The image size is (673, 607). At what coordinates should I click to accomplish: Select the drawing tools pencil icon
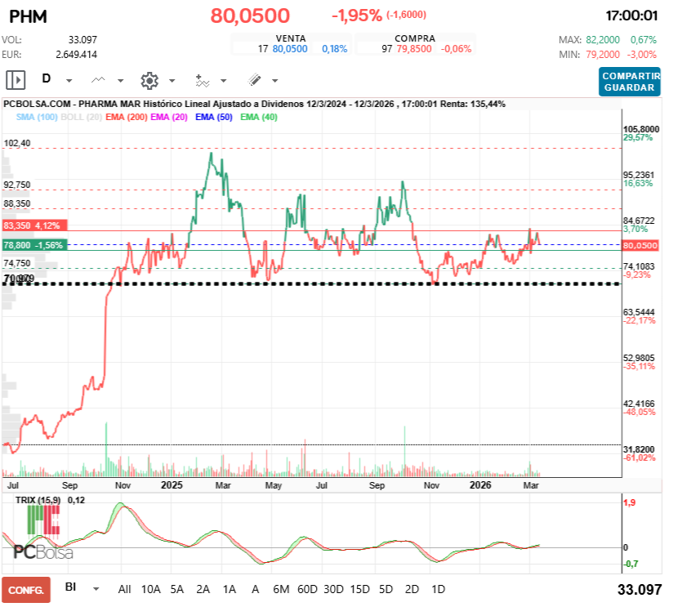(252, 79)
